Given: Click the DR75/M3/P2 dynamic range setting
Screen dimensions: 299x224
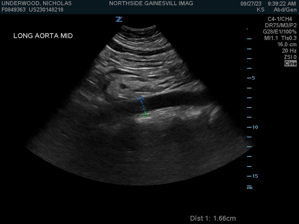Looking at the screenshot, I should 280,25.
